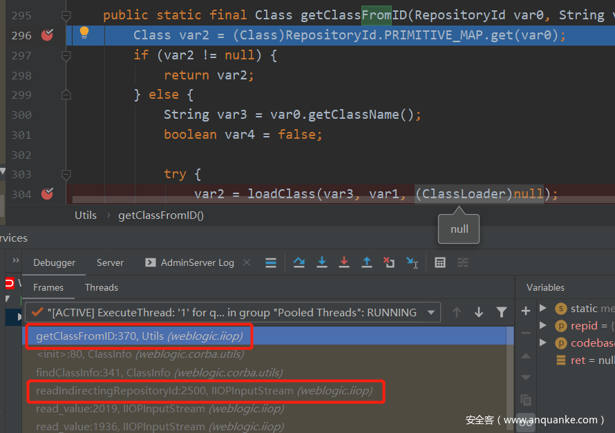Toggle the breakpoint on line 296
615x433 pixels.
(47, 35)
